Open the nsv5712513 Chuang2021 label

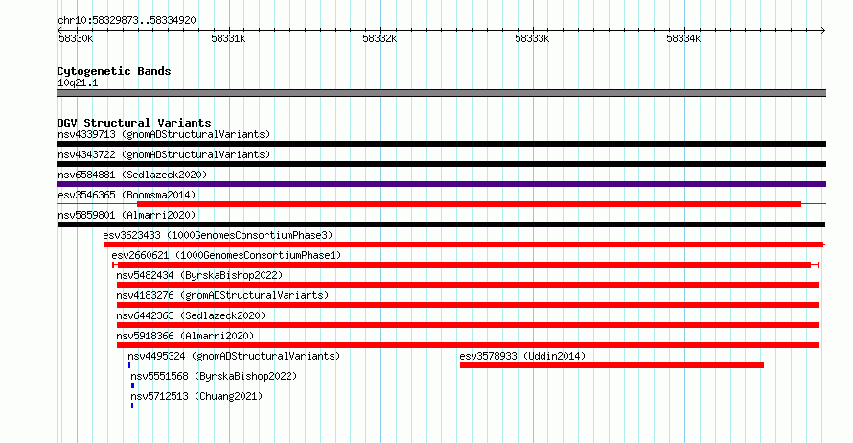(x=196, y=396)
